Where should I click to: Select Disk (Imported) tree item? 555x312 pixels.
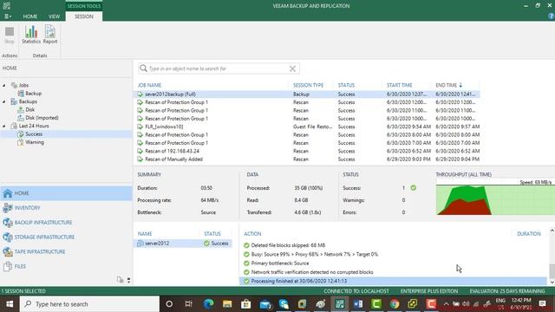(x=42, y=118)
